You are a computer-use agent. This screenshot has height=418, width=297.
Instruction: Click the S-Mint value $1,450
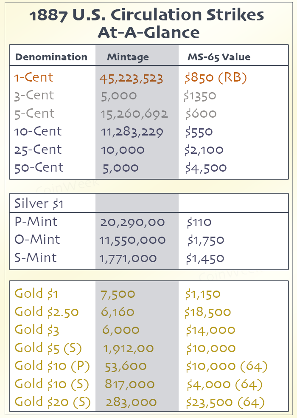[205, 258]
